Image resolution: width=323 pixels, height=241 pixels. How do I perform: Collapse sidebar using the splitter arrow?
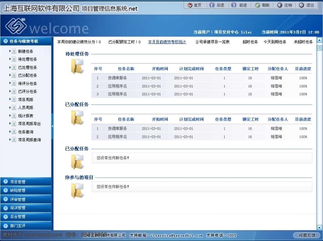coord(52,126)
